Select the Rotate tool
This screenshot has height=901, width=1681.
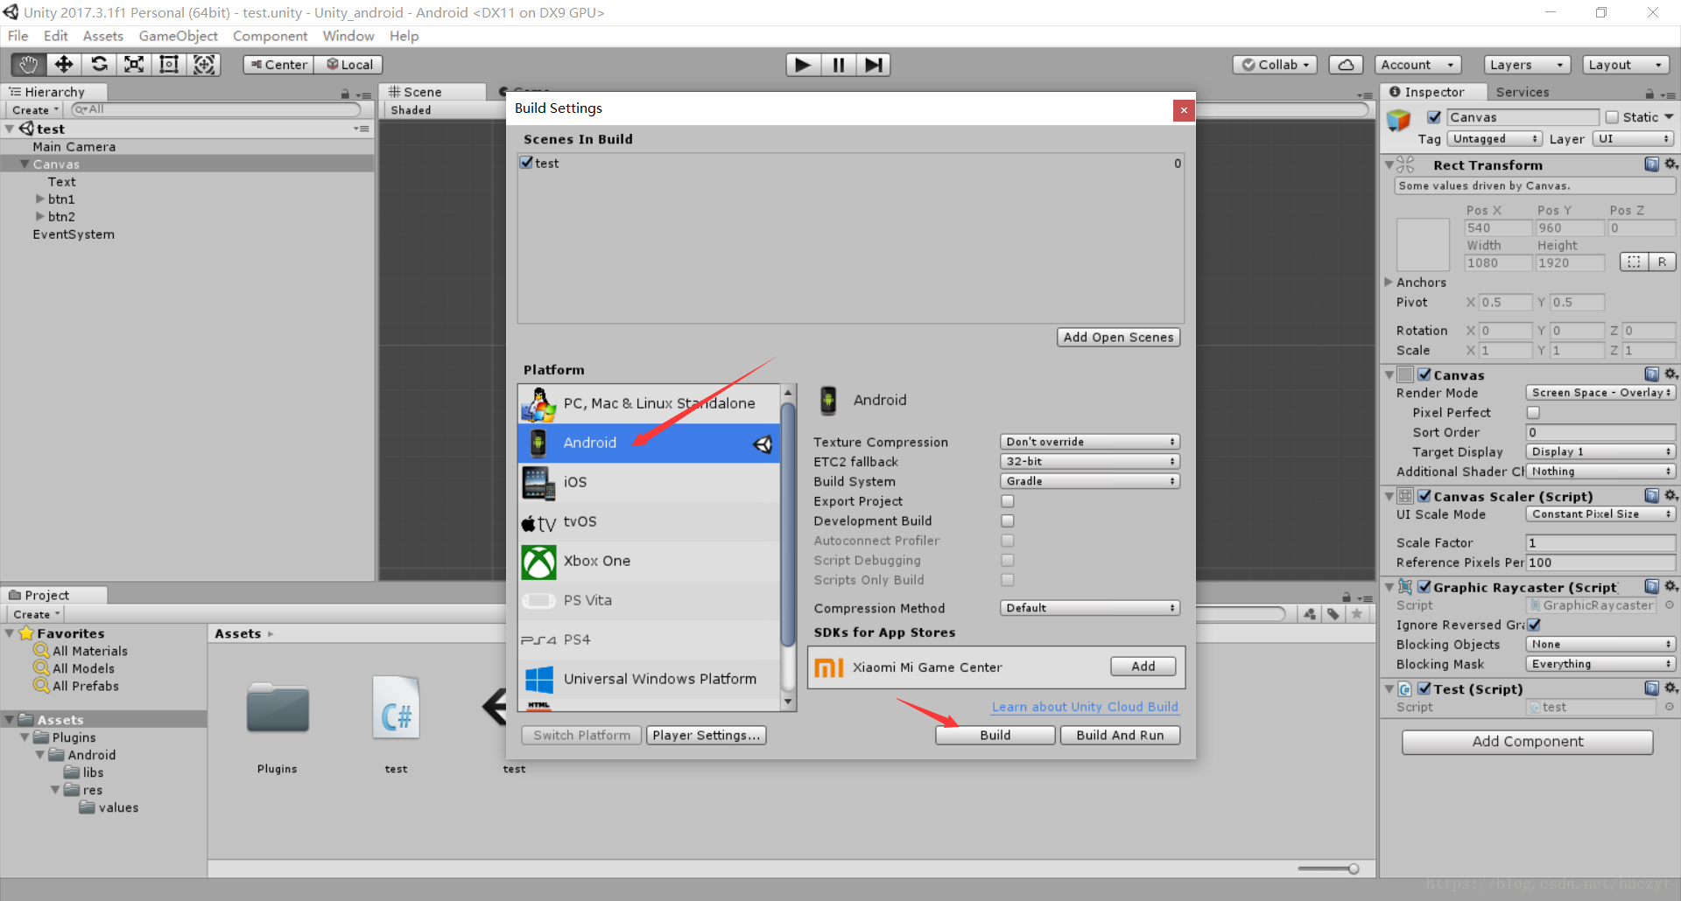click(99, 65)
